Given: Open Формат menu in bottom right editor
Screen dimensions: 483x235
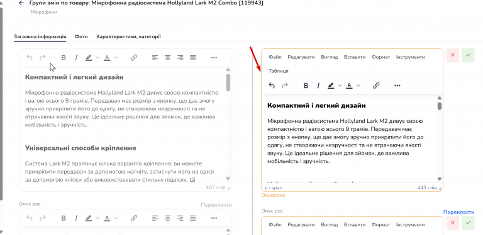Looking at the screenshot, I should (380, 225).
